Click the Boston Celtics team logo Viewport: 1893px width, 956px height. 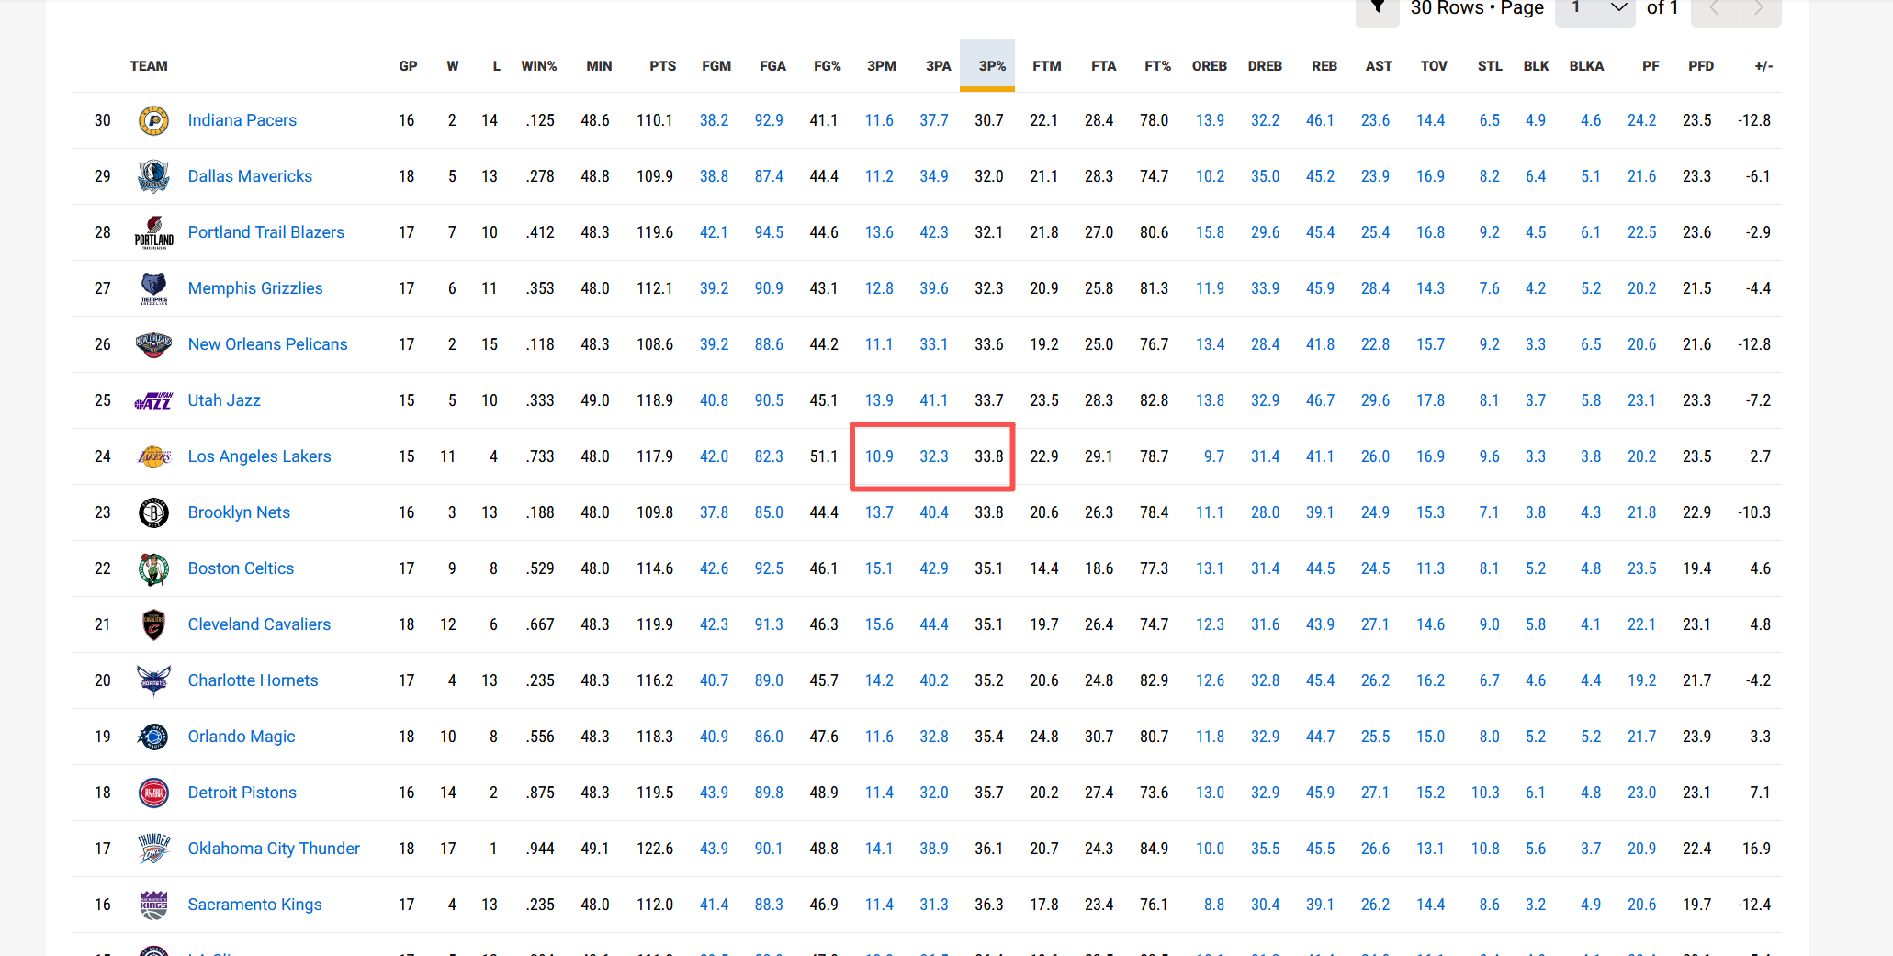point(153,568)
